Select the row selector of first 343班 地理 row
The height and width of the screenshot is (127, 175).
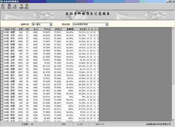pyautogui.click(x=1, y=32)
